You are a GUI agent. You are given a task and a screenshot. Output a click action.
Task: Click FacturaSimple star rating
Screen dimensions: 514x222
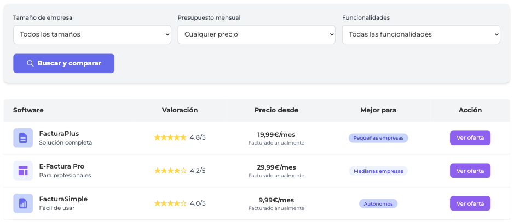(170, 203)
